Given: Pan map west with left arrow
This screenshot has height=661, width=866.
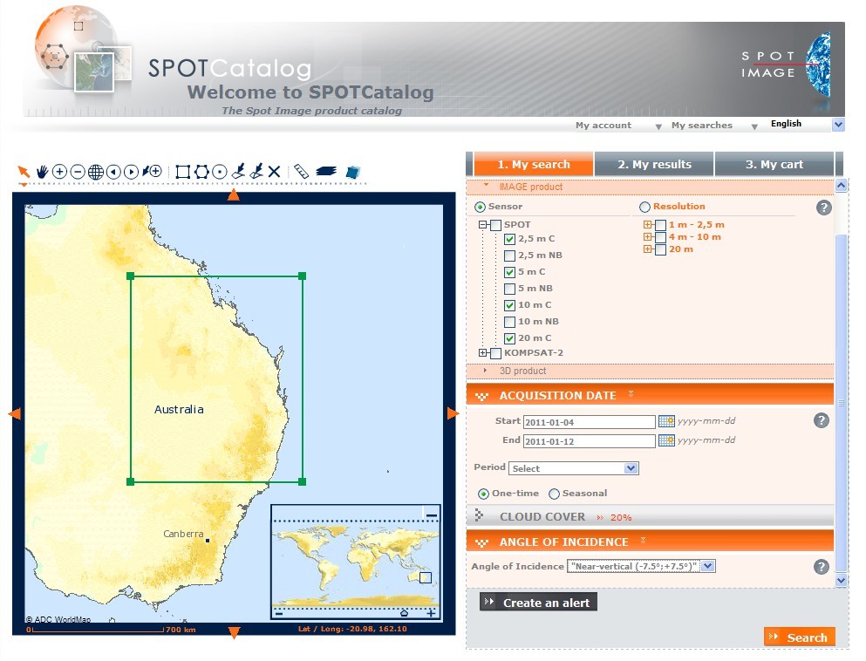Looking at the screenshot, I should pyautogui.click(x=15, y=413).
